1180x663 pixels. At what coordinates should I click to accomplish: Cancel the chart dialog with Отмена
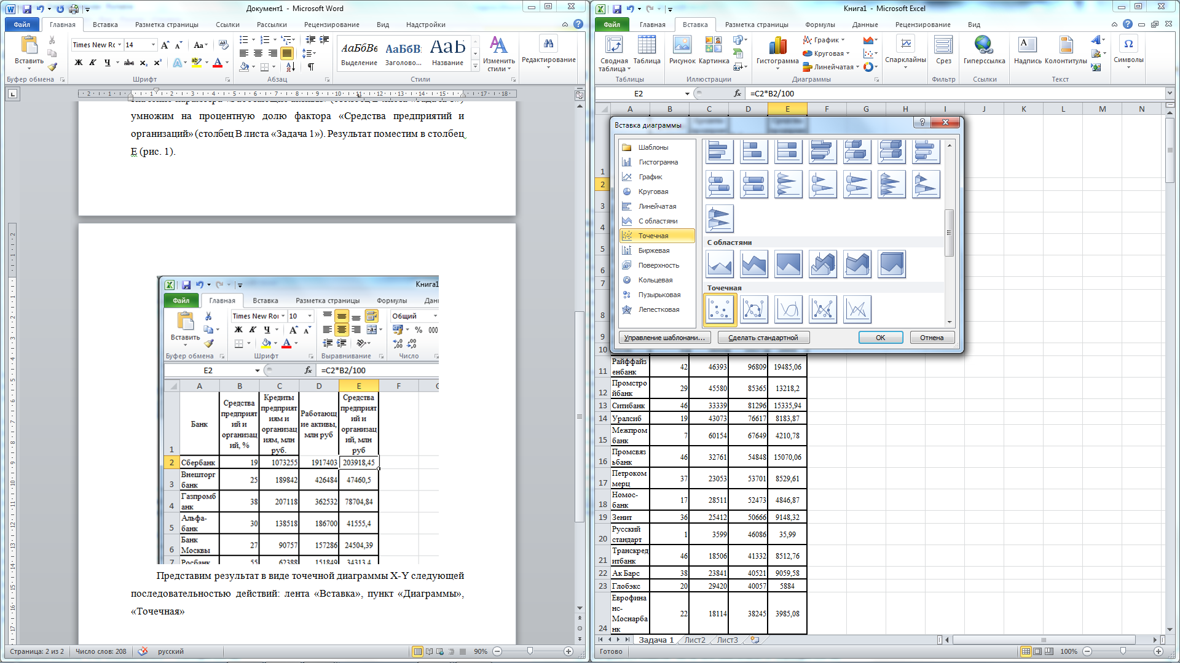click(x=932, y=338)
